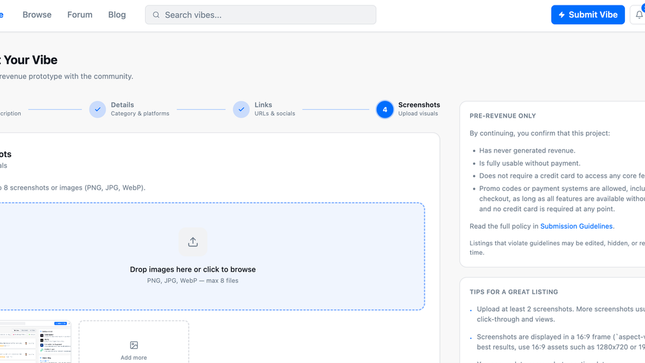Click the image icon above Add more

pos(134,345)
